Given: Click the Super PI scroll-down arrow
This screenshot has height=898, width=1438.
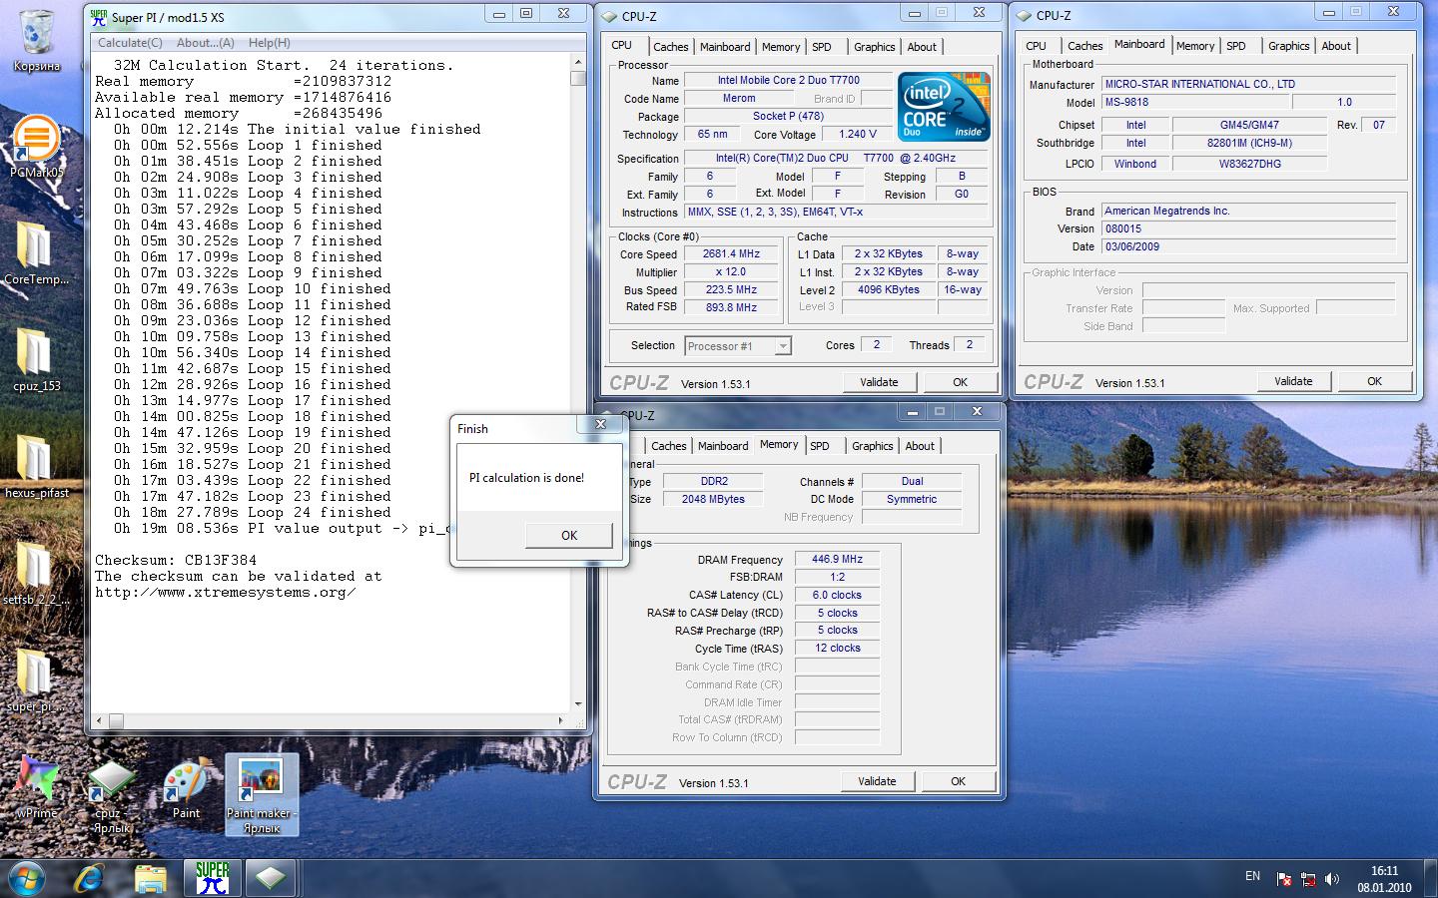Looking at the screenshot, I should [x=578, y=704].
